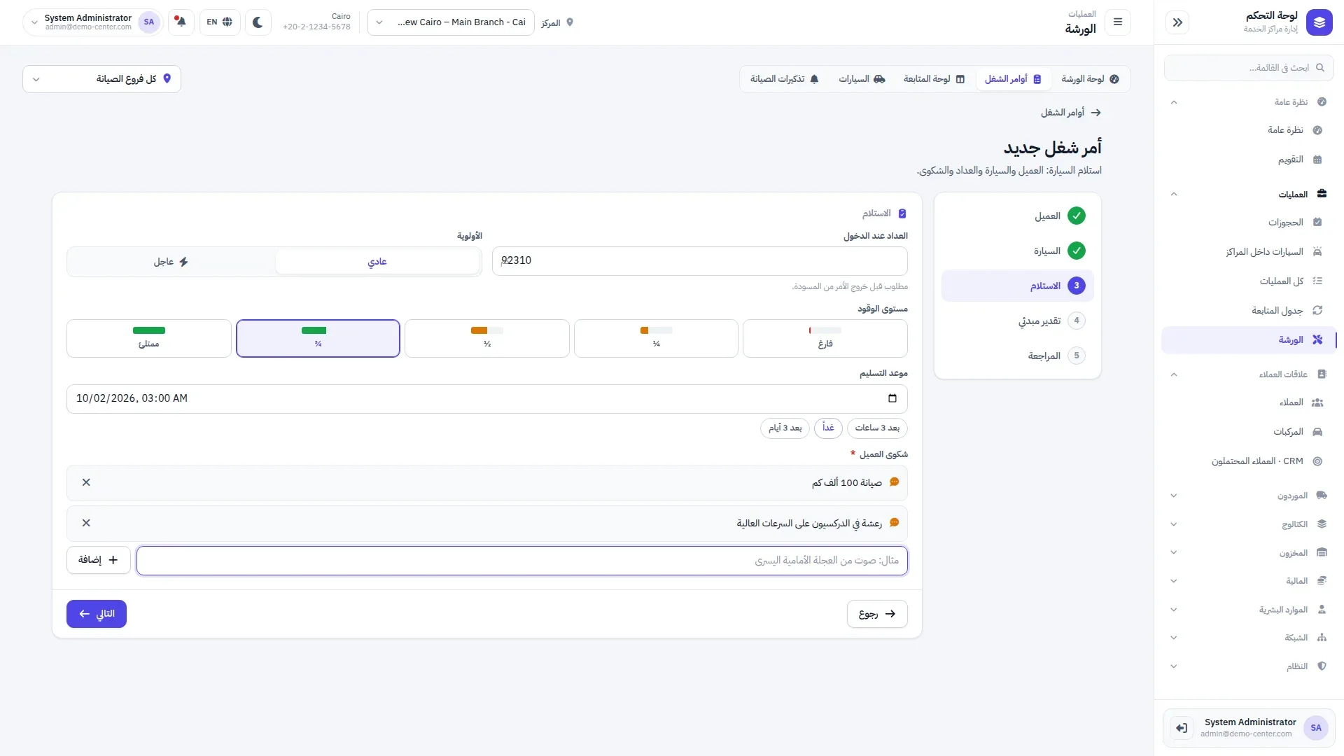Select عادي priority option

377,262
